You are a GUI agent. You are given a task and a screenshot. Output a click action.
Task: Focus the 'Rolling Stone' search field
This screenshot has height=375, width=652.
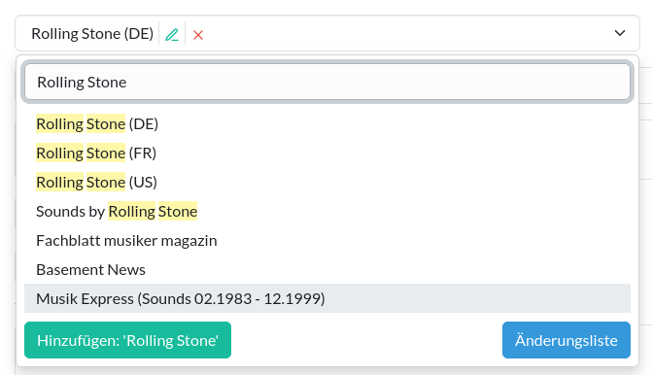click(327, 82)
